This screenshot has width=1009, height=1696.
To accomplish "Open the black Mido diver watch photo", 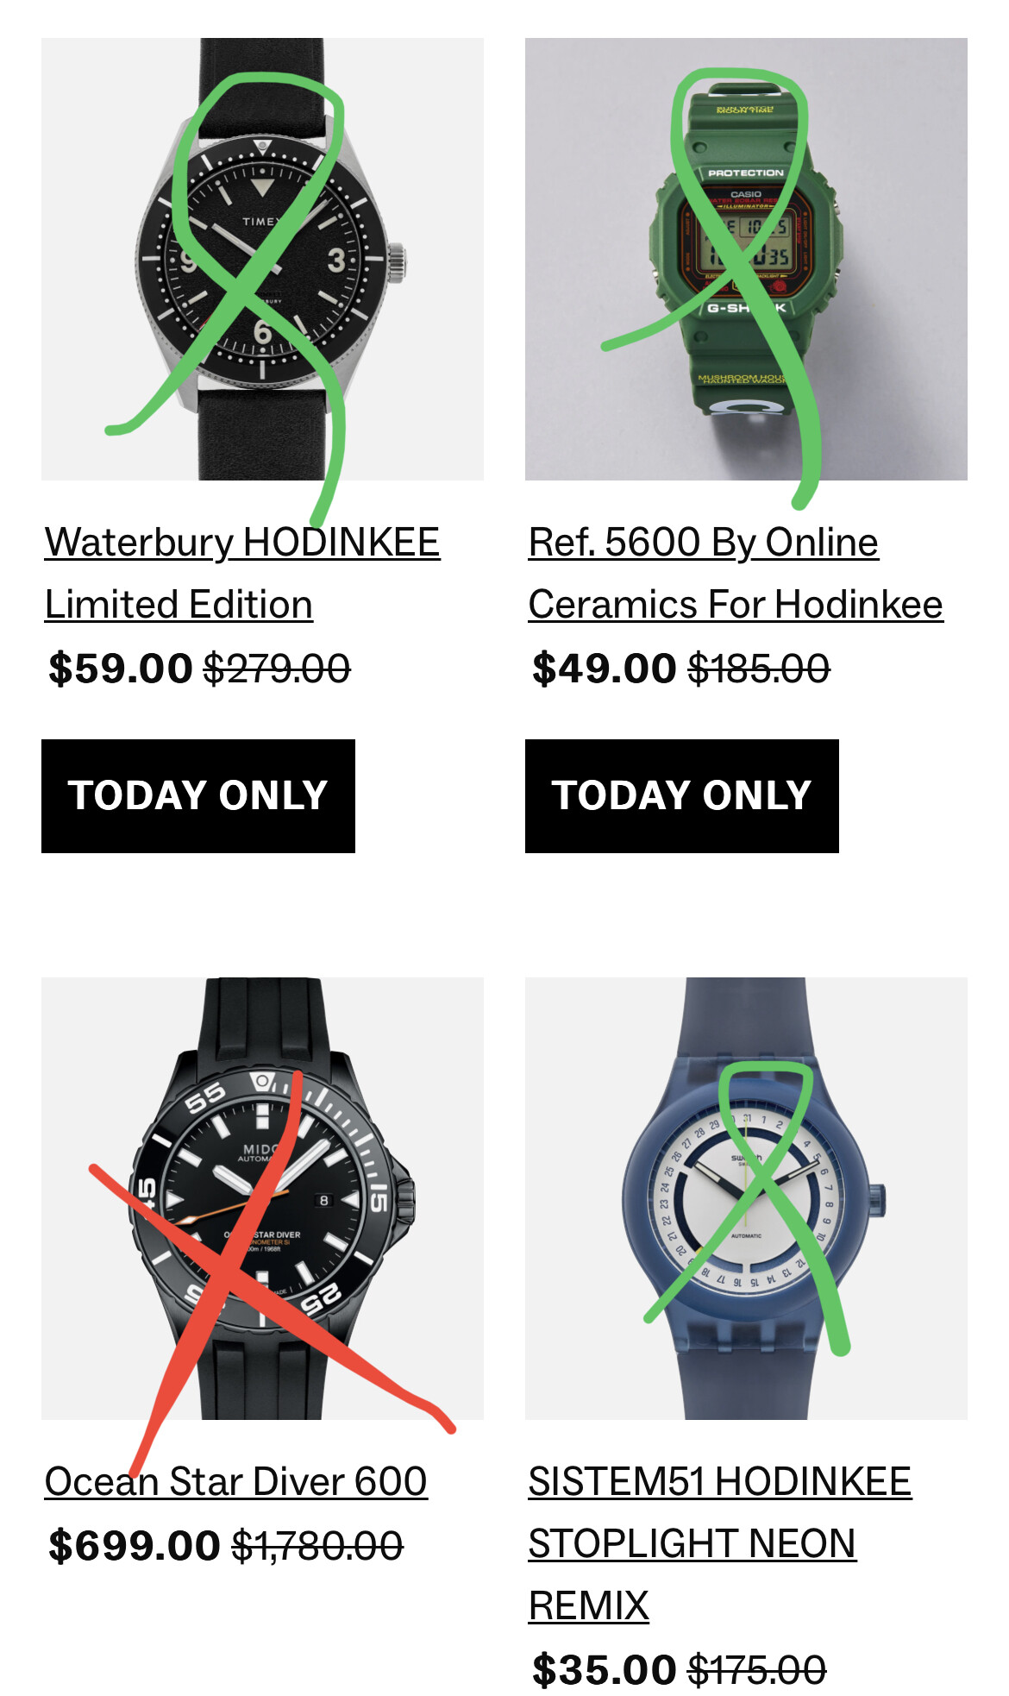I will (x=262, y=1198).
